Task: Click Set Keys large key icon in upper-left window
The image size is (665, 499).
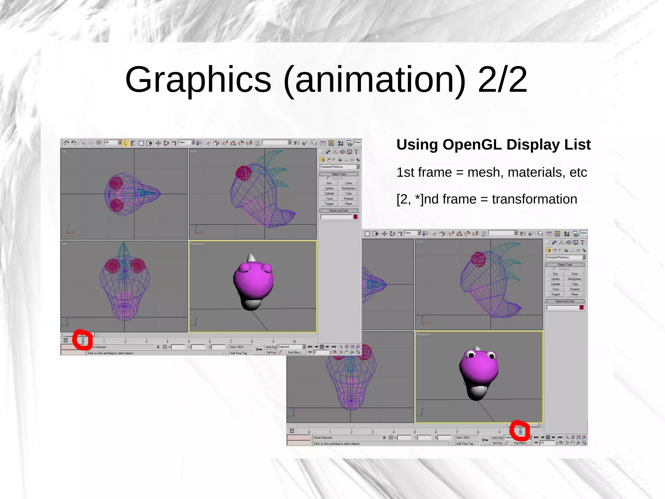Action: point(259,350)
